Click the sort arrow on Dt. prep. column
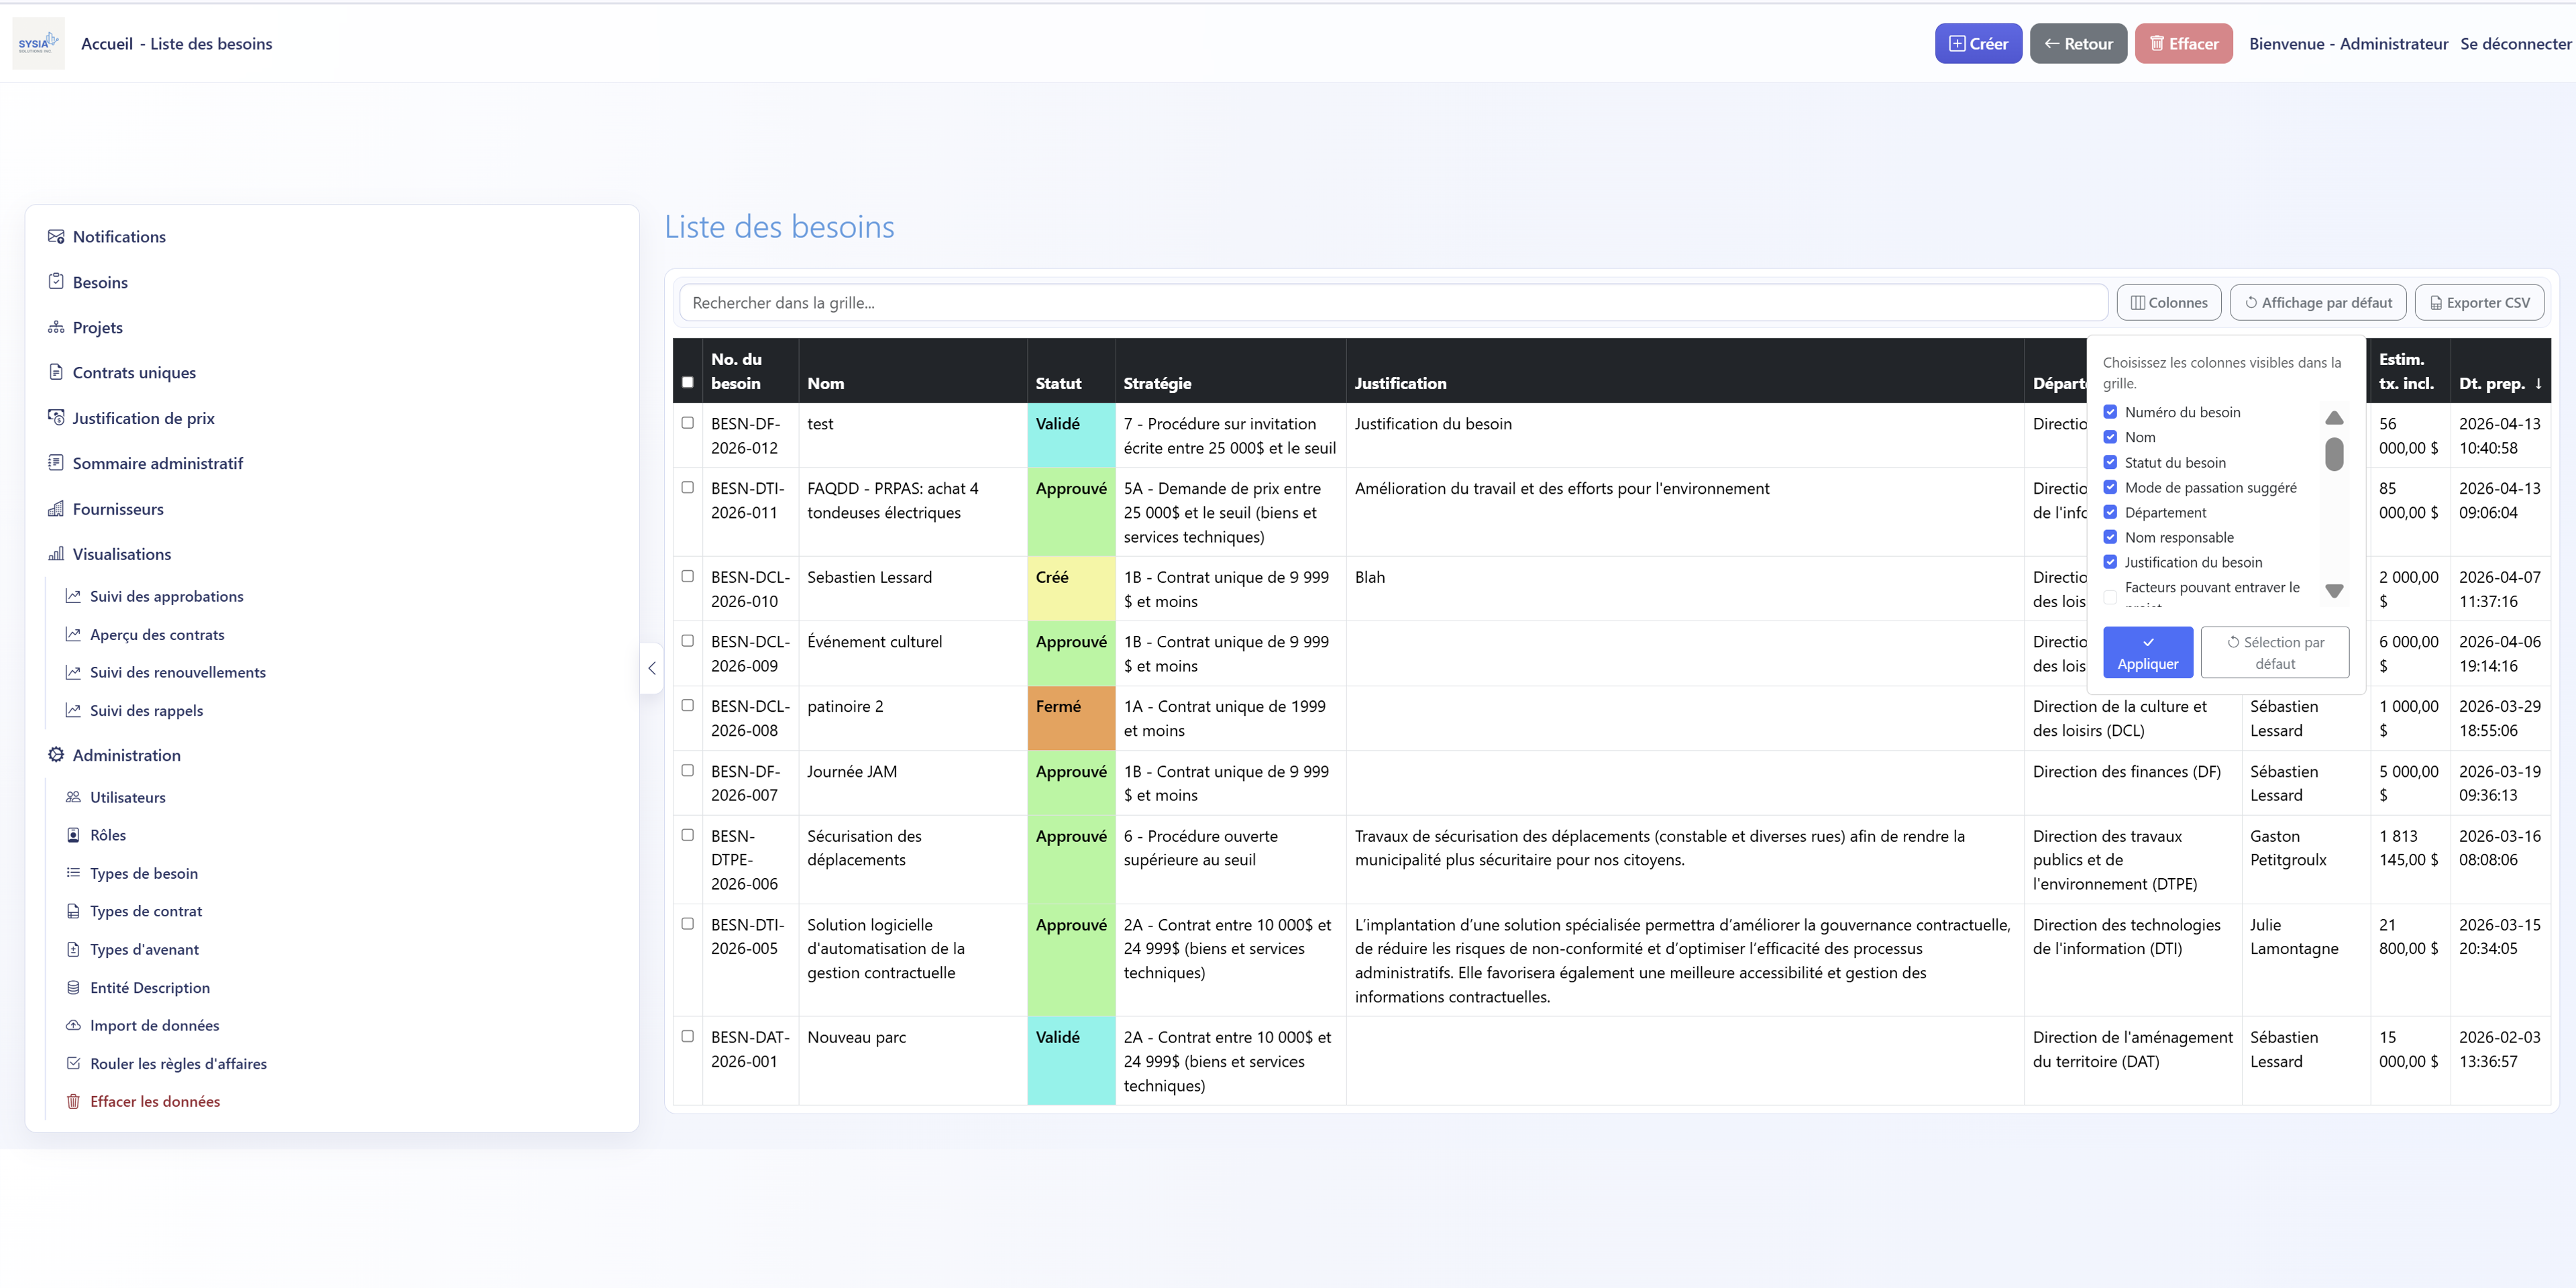Image resolution: width=2576 pixels, height=1288 pixels. click(x=2538, y=383)
